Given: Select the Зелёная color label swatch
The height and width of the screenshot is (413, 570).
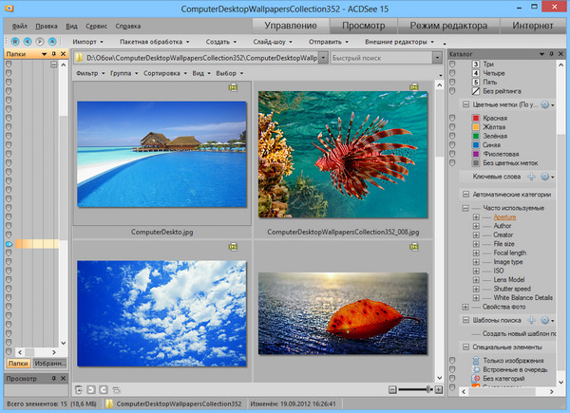Looking at the screenshot, I should pos(475,136).
